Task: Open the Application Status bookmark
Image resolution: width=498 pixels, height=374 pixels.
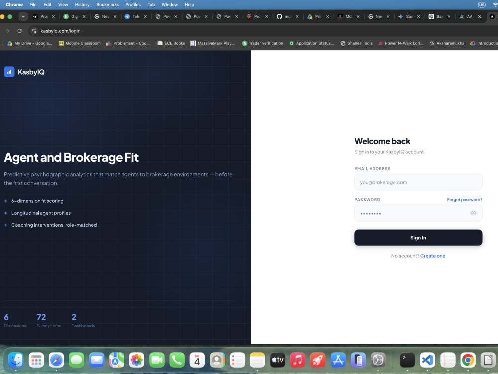Action: pyautogui.click(x=311, y=43)
